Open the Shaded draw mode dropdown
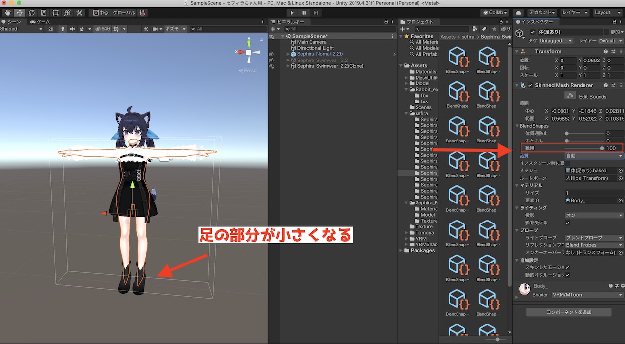 (20, 28)
